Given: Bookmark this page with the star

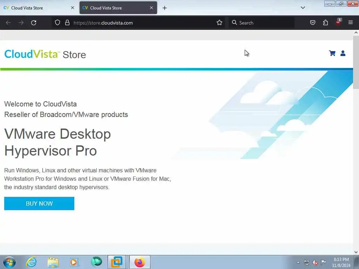Looking at the screenshot, I should (x=219, y=22).
